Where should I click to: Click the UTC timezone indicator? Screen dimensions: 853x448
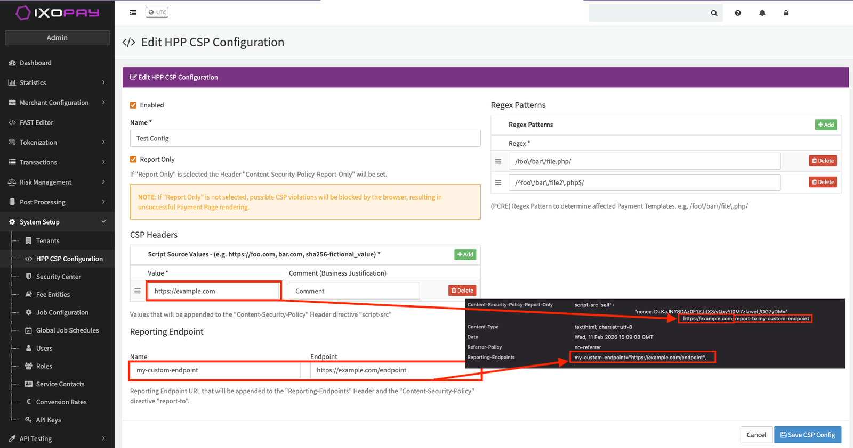tap(157, 12)
